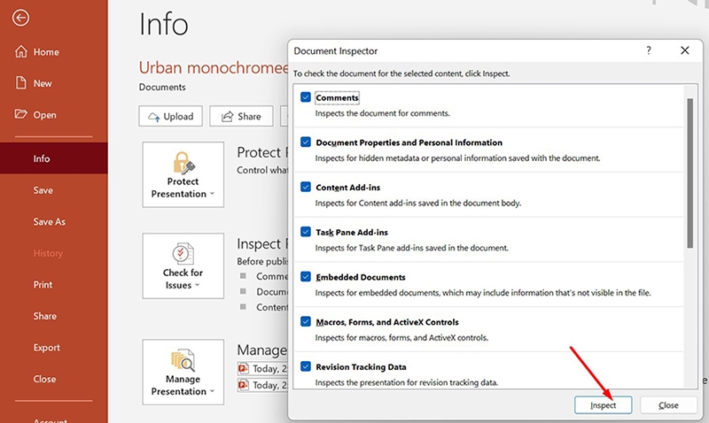The height and width of the screenshot is (423, 709).
Task: Click the Open folder icon
Action: point(20,114)
